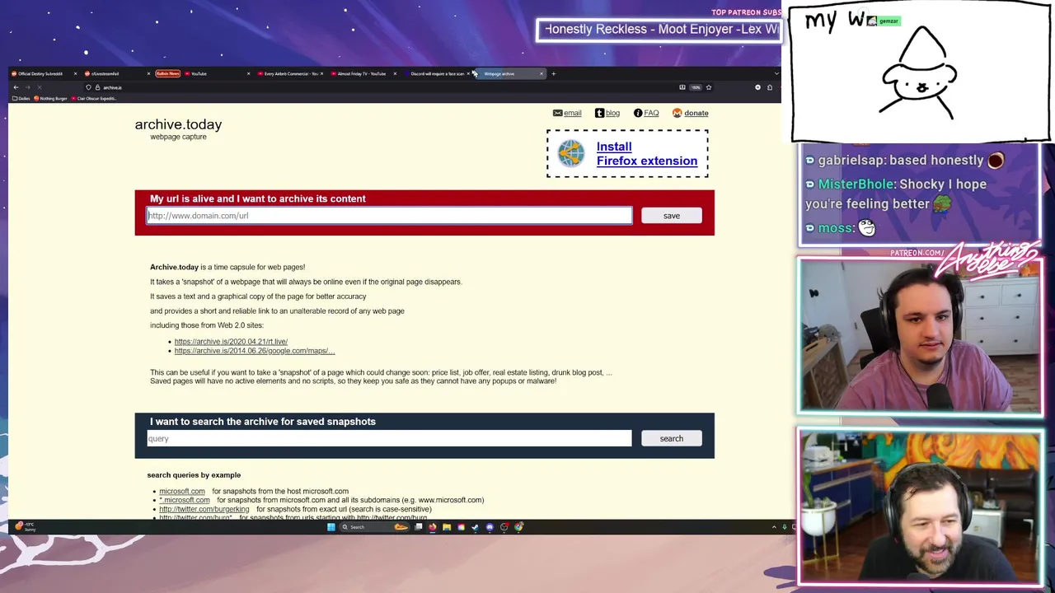This screenshot has height=593, width=1055.
Task: Click the email envelope icon
Action: coord(557,113)
